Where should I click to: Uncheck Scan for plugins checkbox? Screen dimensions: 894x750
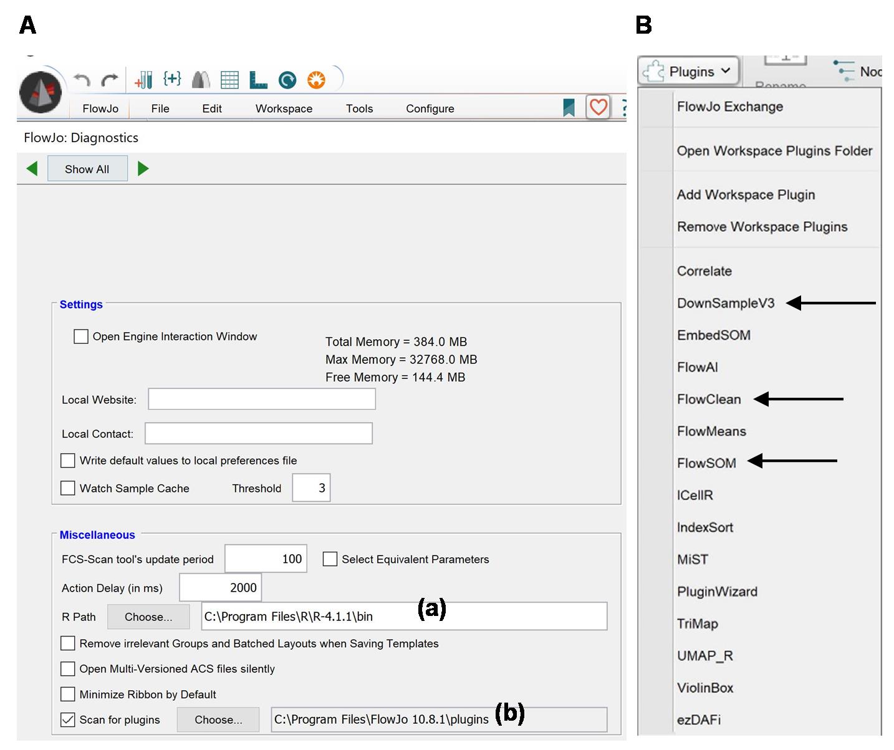[x=68, y=720]
